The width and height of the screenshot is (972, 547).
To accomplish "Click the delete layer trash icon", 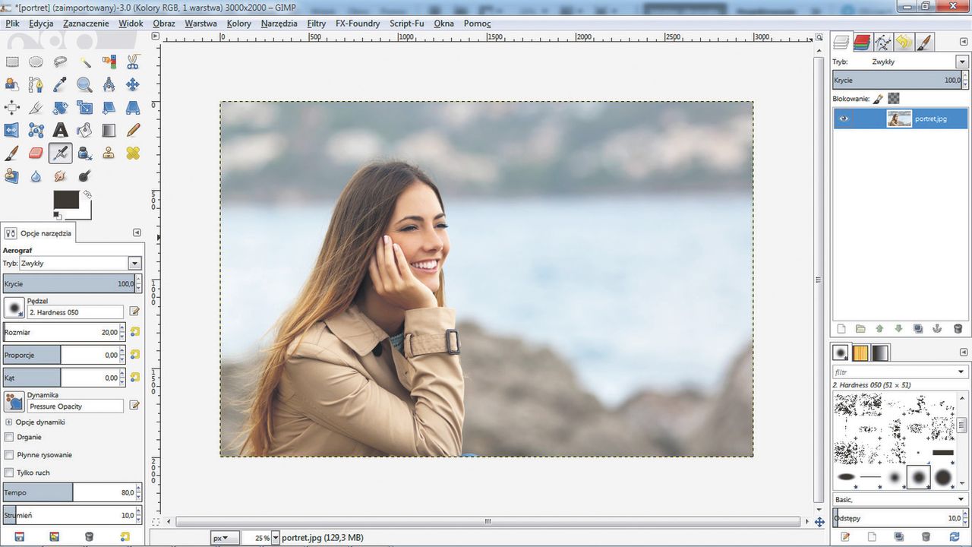I will coord(958,329).
